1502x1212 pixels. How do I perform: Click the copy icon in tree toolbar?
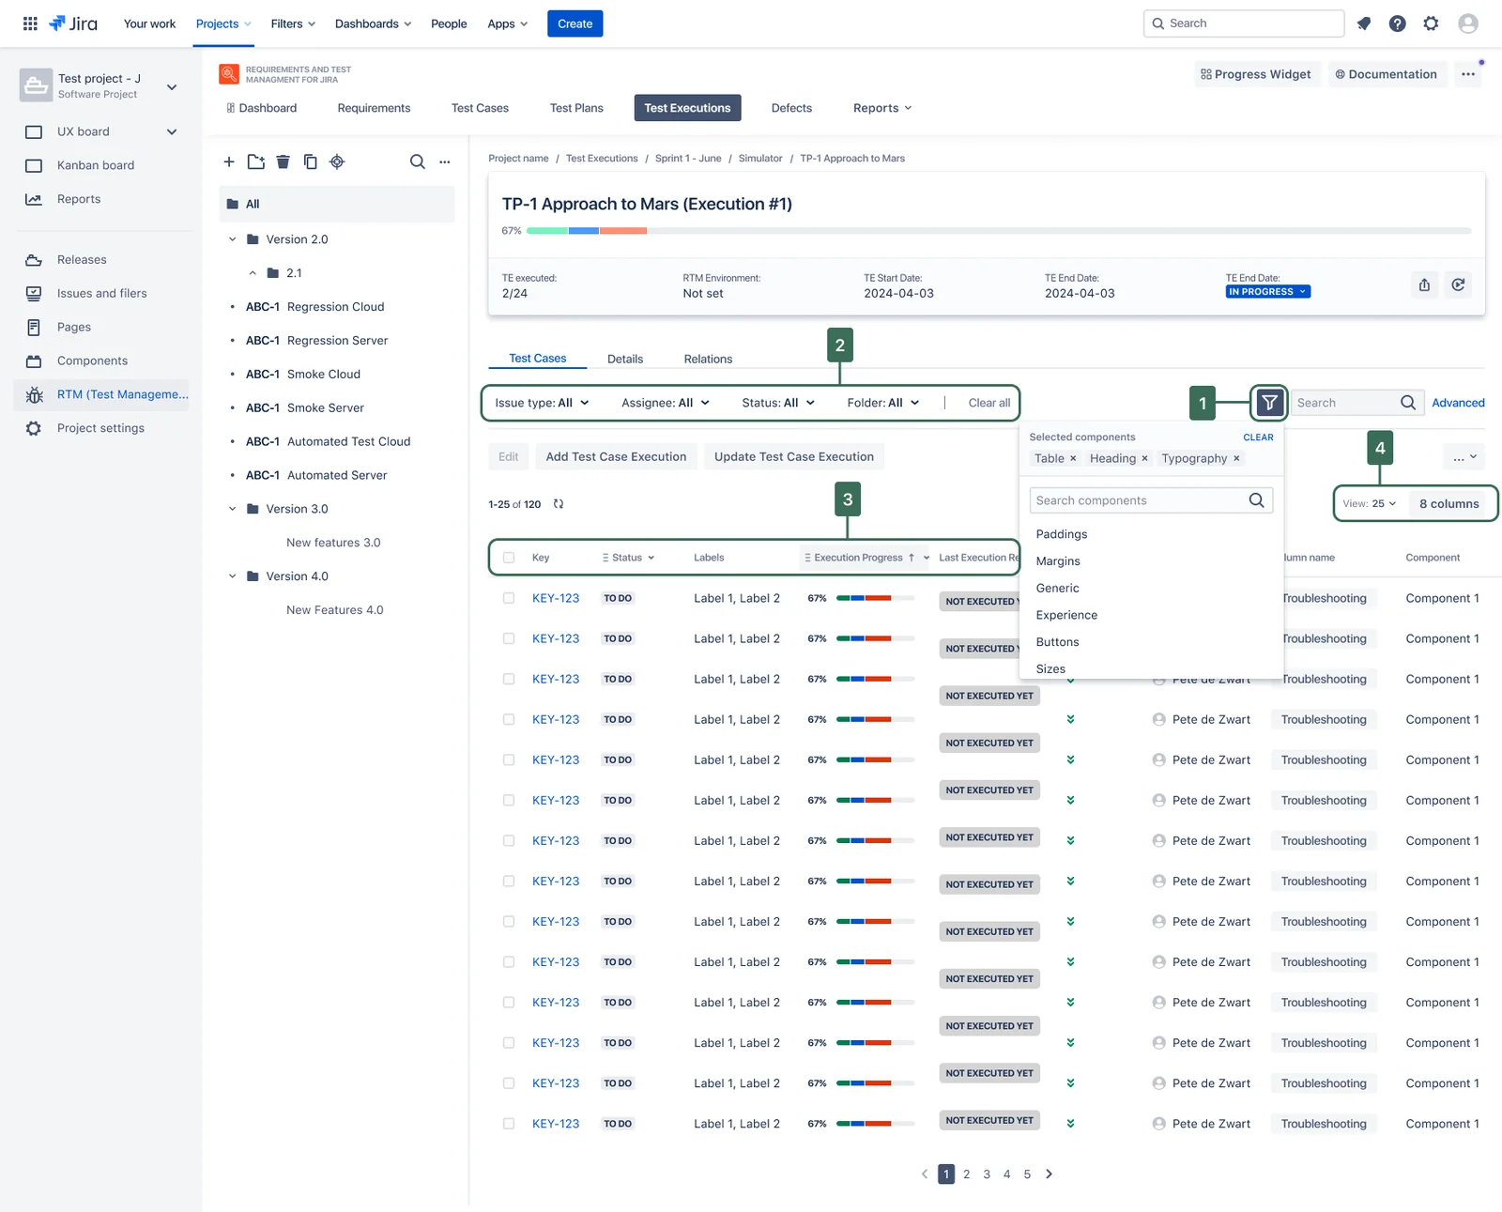pyautogui.click(x=311, y=161)
